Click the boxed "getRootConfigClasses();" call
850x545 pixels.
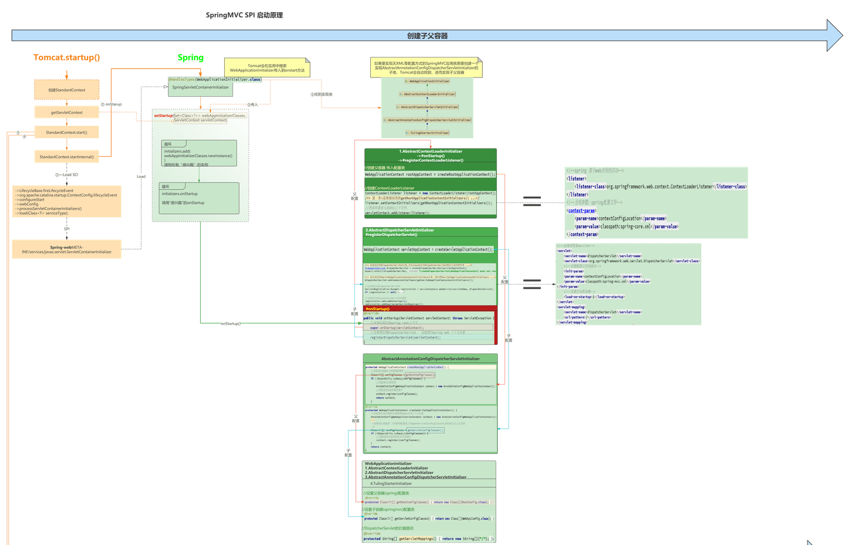click(x=420, y=375)
